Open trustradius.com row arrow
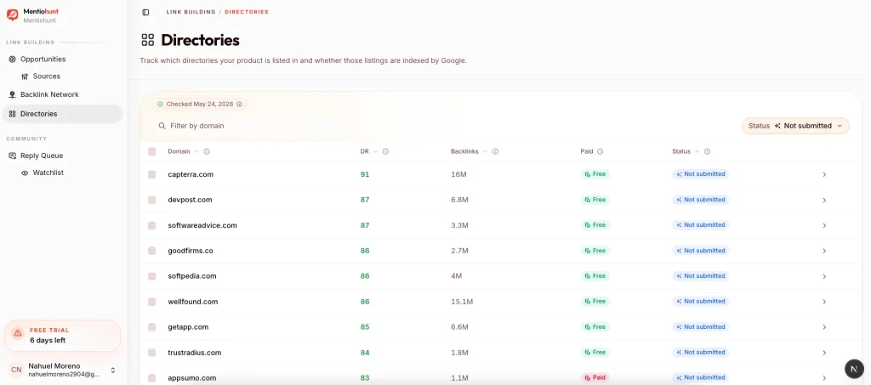This screenshot has width=871, height=385. (824, 353)
